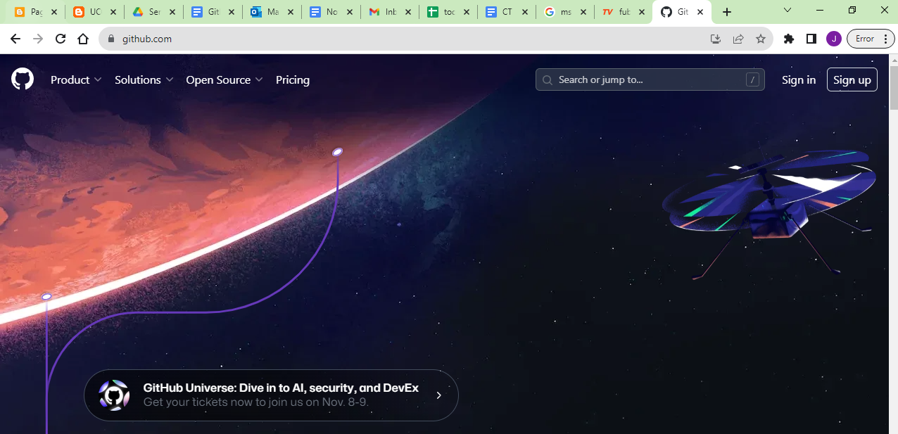Switch to the green spreadsheet tab
The height and width of the screenshot is (434, 898).
tap(450, 12)
